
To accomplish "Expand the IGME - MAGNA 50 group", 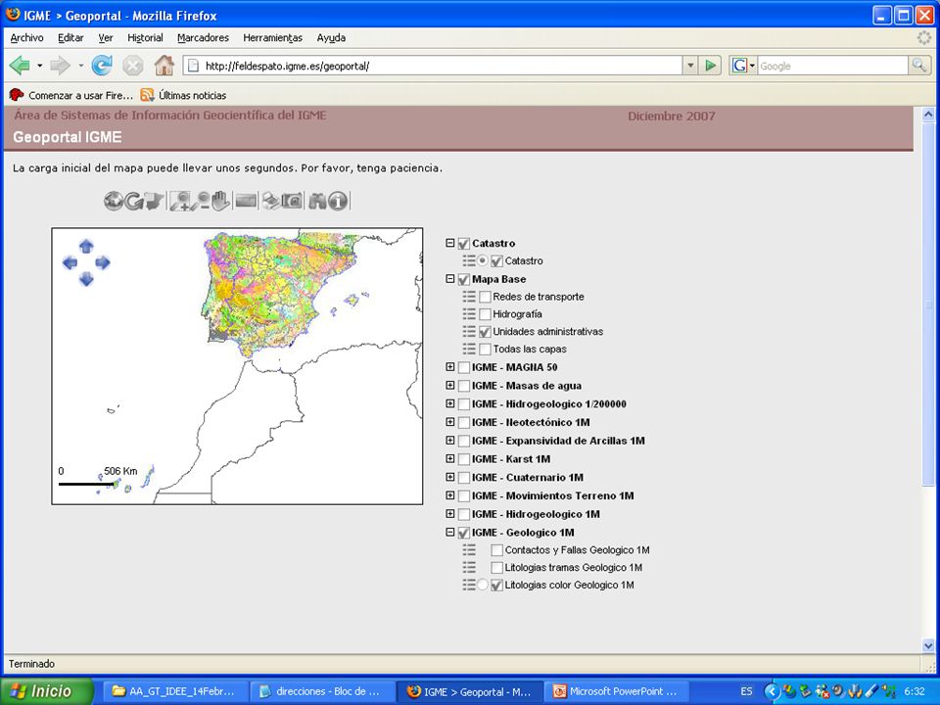I will point(450,367).
